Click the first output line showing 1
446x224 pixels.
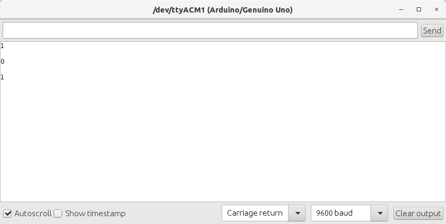[3, 46]
